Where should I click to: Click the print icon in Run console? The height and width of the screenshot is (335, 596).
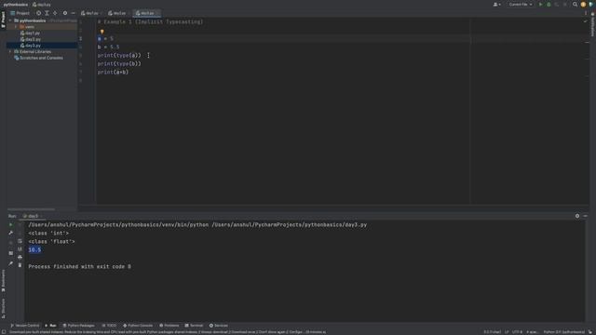click(x=20, y=257)
